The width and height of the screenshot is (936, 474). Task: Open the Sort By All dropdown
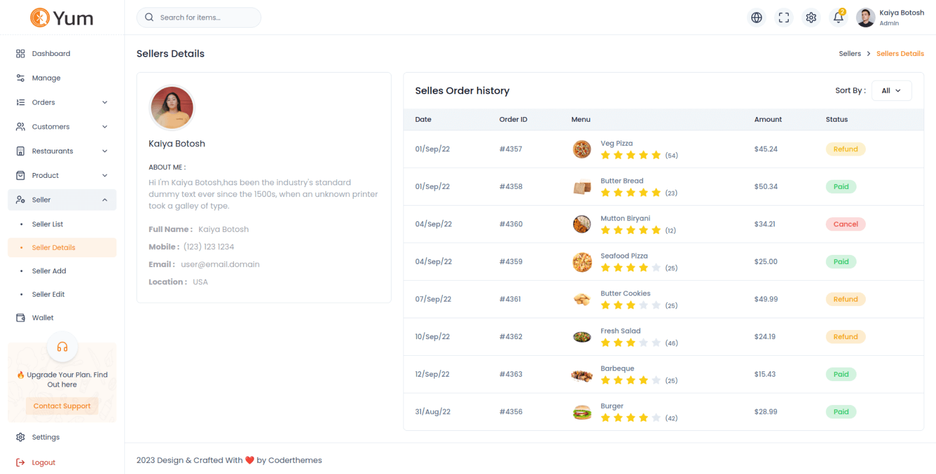click(891, 90)
